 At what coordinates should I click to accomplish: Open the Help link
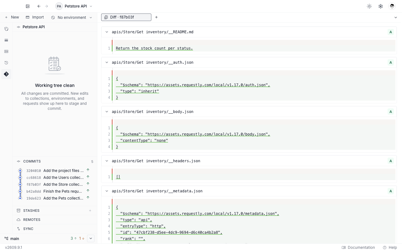[x=390, y=248]
